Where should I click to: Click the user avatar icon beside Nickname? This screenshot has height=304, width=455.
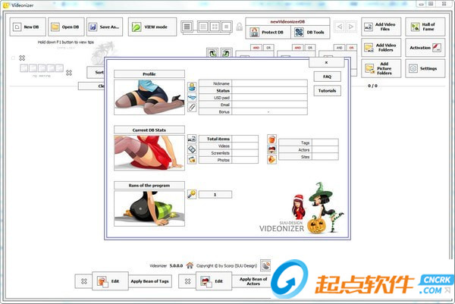(192, 86)
